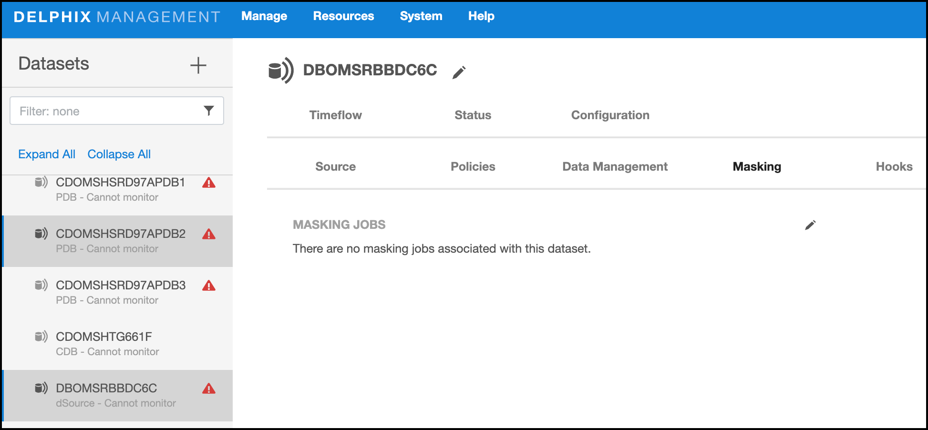Switch to the Configuration tab
This screenshot has height=430, width=928.
(610, 115)
